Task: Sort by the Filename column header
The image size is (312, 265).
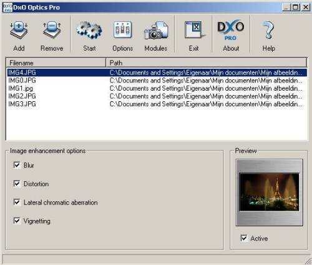Action: pos(56,62)
